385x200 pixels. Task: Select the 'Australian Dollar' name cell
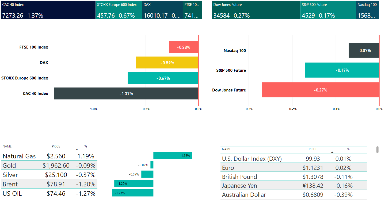[x=244, y=195]
